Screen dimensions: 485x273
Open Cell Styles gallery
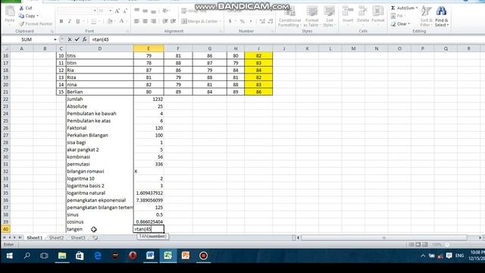pyautogui.click(x=329, y=17)
